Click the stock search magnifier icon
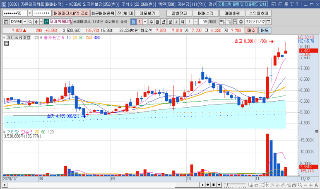The height and width of the screenshot is (189, 320). 30,22
